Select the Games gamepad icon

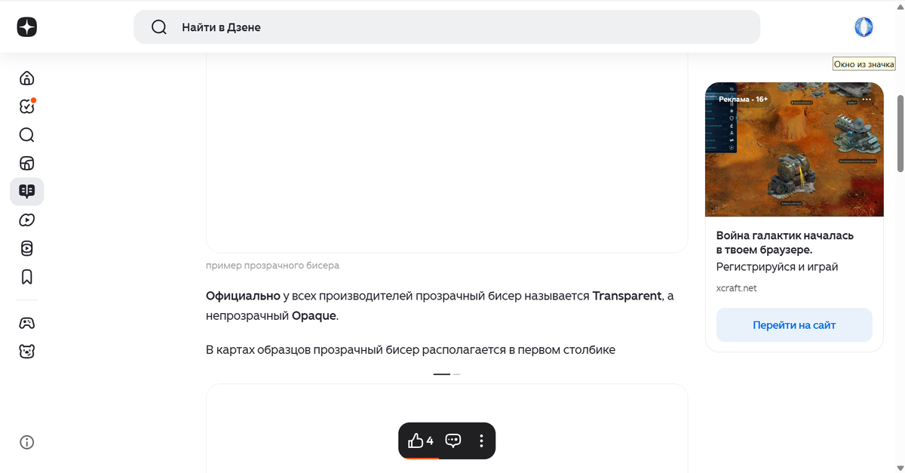click(26, 322)
